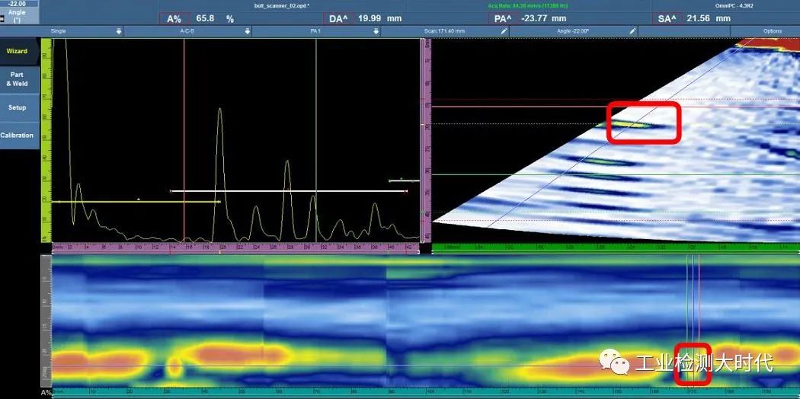Click the Options button
The width and height of the screenshot is (800, 399).
[x=772, y=31]
